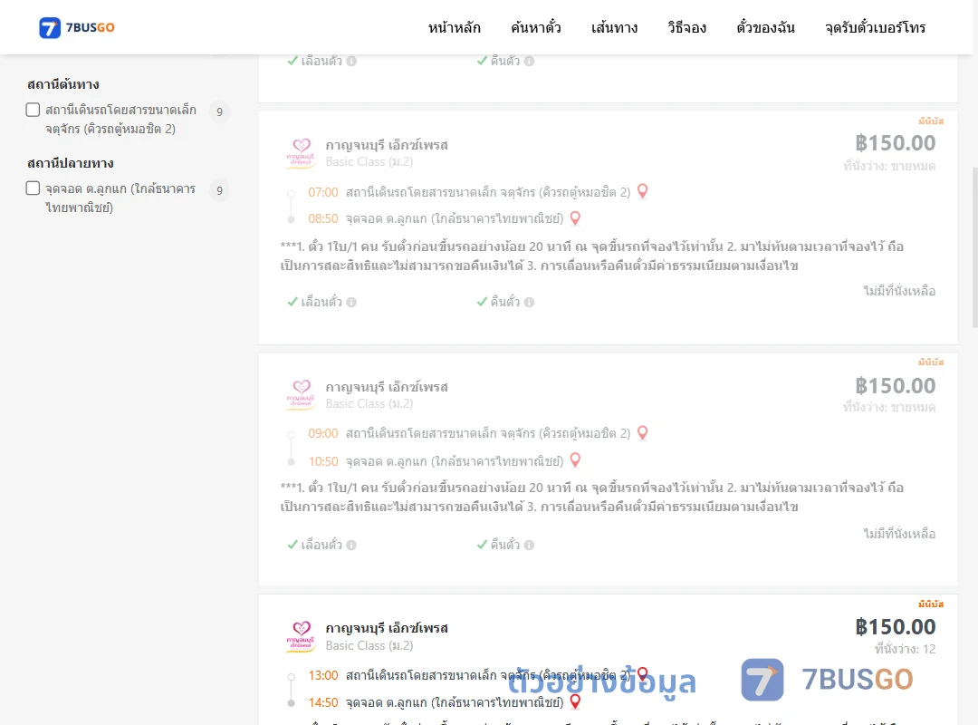
Task: Open วิธีจอง menu item
Action: coord(686,27)
